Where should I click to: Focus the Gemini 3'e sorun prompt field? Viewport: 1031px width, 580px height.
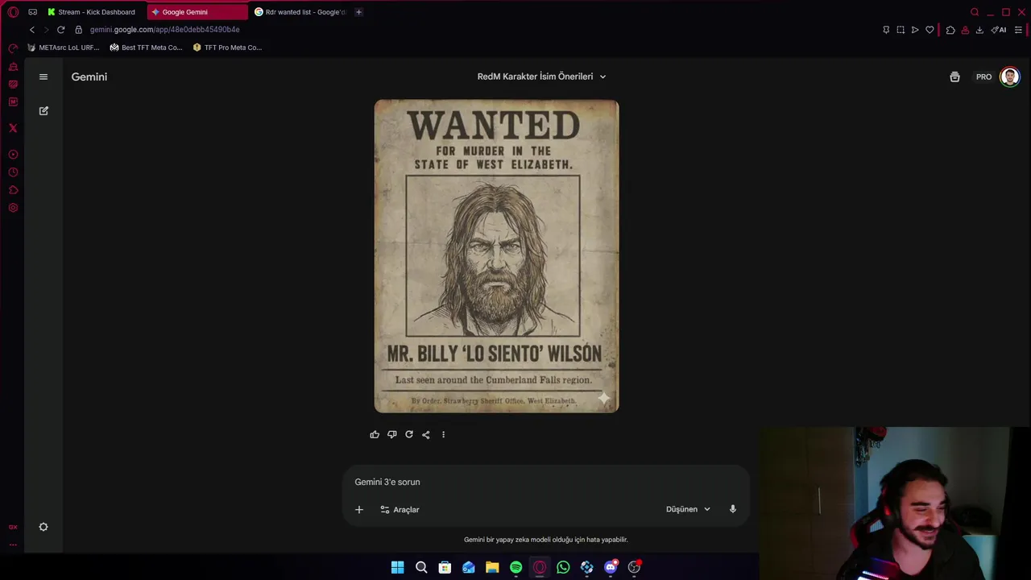tap(546, 482)
